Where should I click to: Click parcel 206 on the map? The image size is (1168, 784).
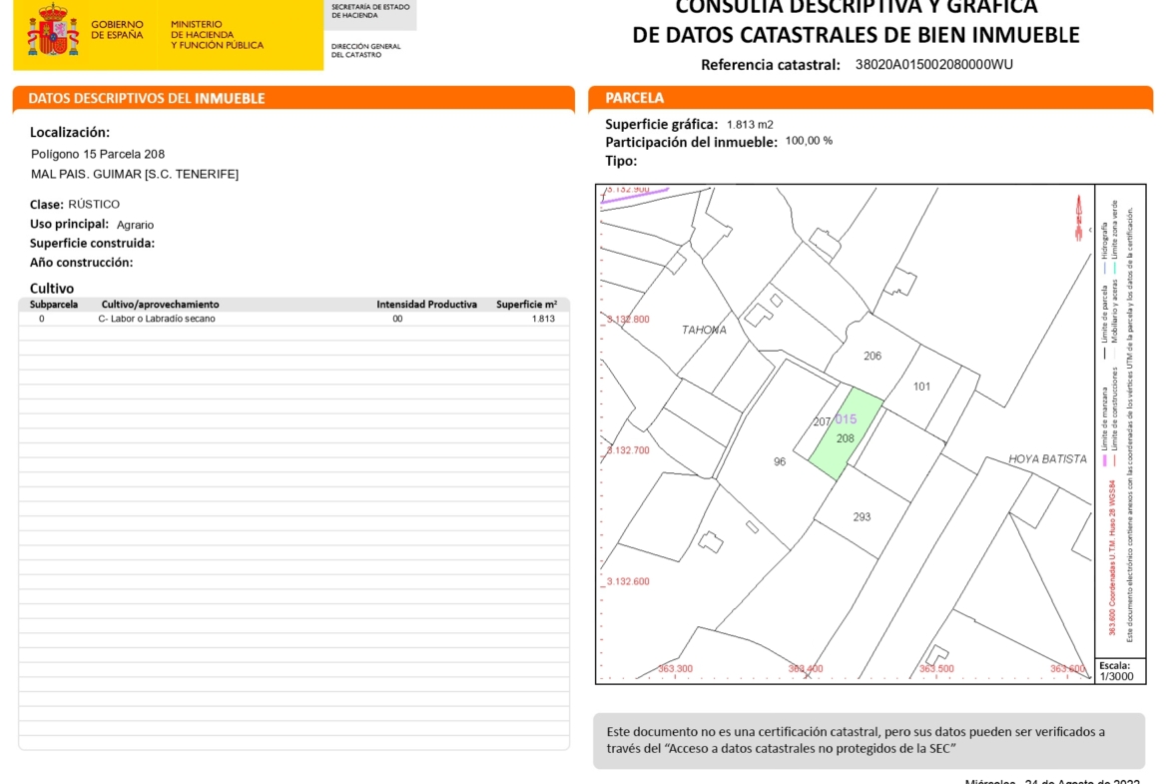(873, 356)
